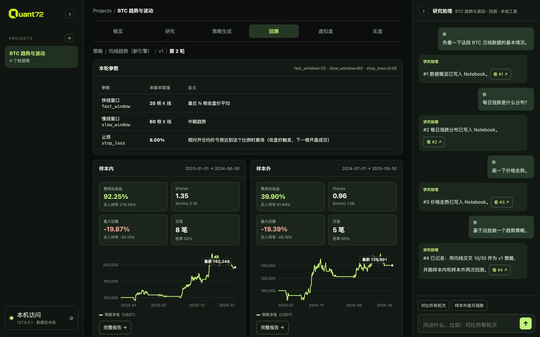Click the in-sample 费用后收益 92.25% card
The image size is (540, 337).
tap(133, 196)
